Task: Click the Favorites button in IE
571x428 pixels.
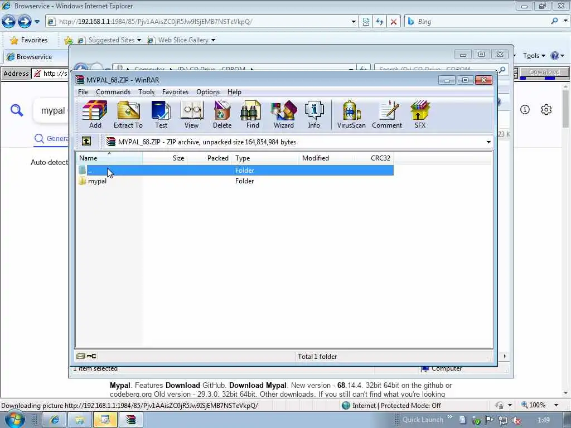Action: [29, 40]
